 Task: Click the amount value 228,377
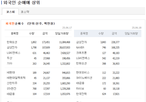(x=115, y=42)
